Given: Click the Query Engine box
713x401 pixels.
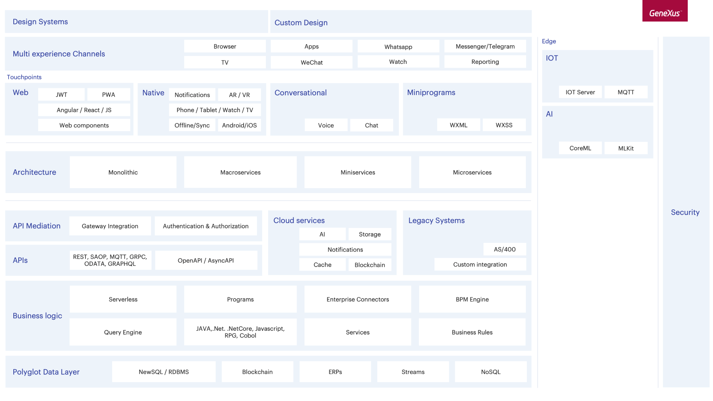Looking at the screenshot, I should 123,332.
